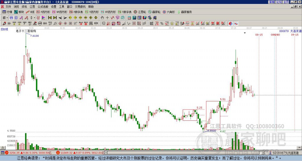Screen dimensions: 302x161
Task: Open the 工具 menu
Action: click(x=61, y=7)
